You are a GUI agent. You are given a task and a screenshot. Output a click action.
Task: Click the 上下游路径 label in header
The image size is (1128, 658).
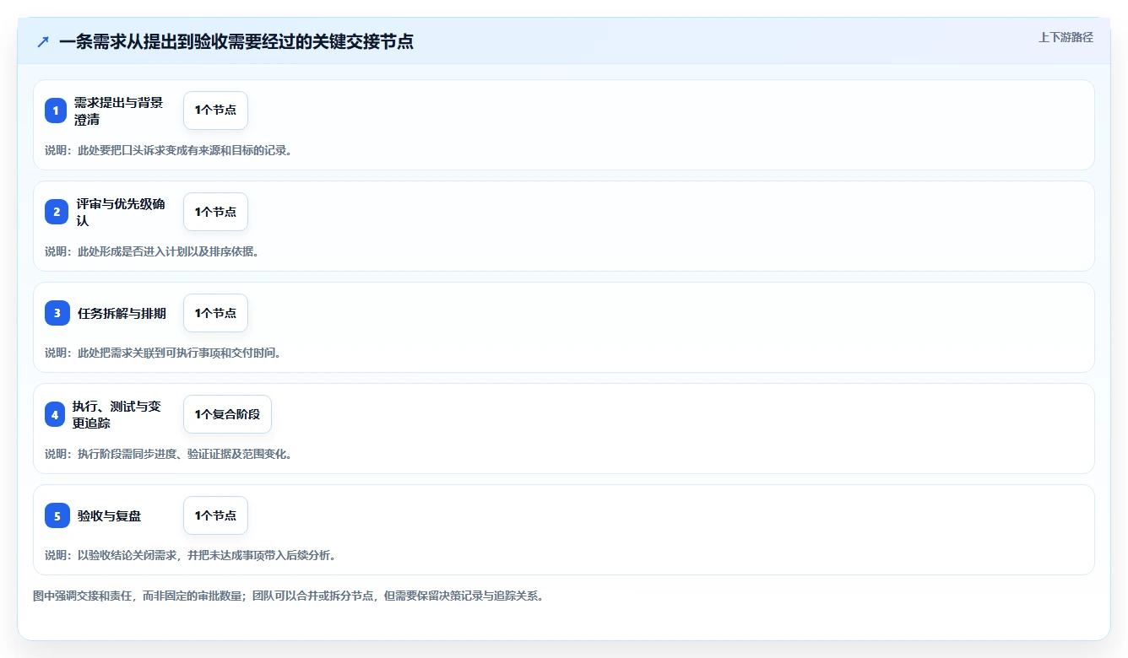(x=1066, y=37)
